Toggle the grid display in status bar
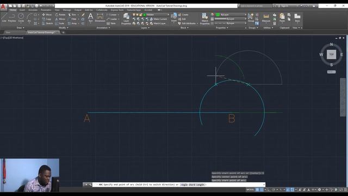The width and height of the screenshot is (348, 196). pyautogui.click(x=257, y=189)
